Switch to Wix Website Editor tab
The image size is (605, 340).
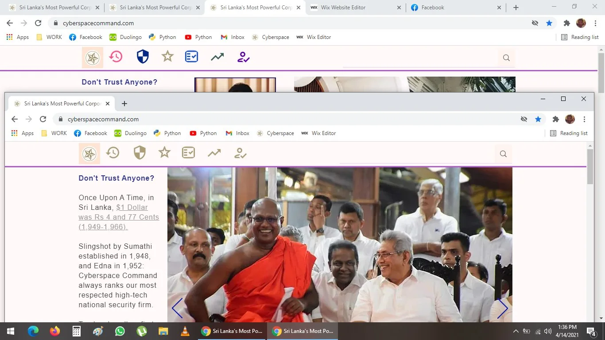(x=356, y=8)
